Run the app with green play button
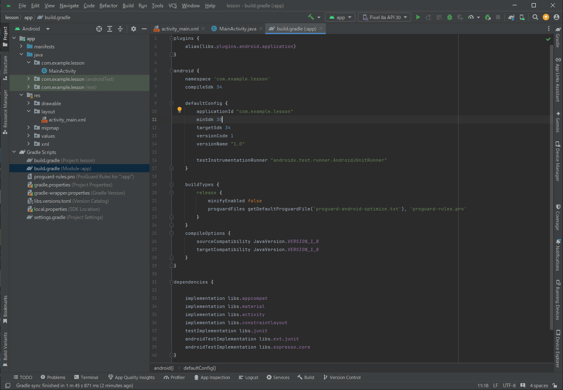 pyautogui.click(x=418, y=17)
